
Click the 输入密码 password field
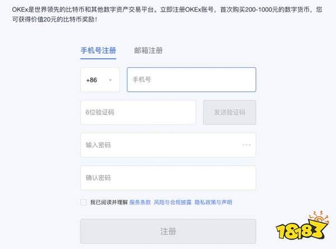(168, 145)
